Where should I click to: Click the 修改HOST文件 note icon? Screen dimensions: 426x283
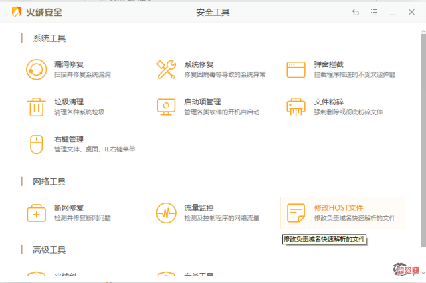point(296,213)
